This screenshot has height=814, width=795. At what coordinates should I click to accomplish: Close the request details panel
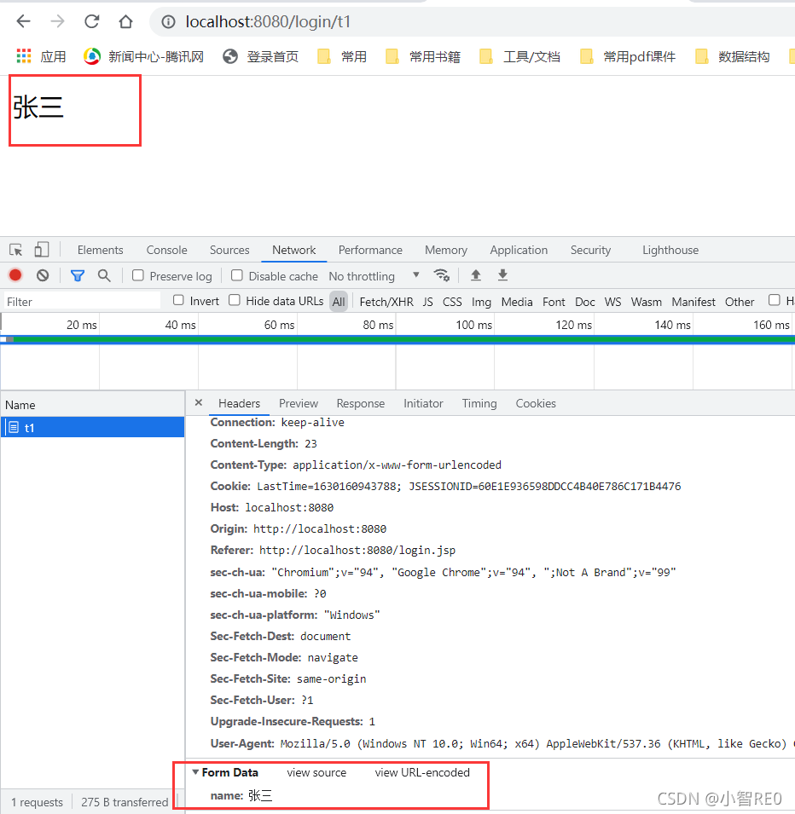click(199, 402)
